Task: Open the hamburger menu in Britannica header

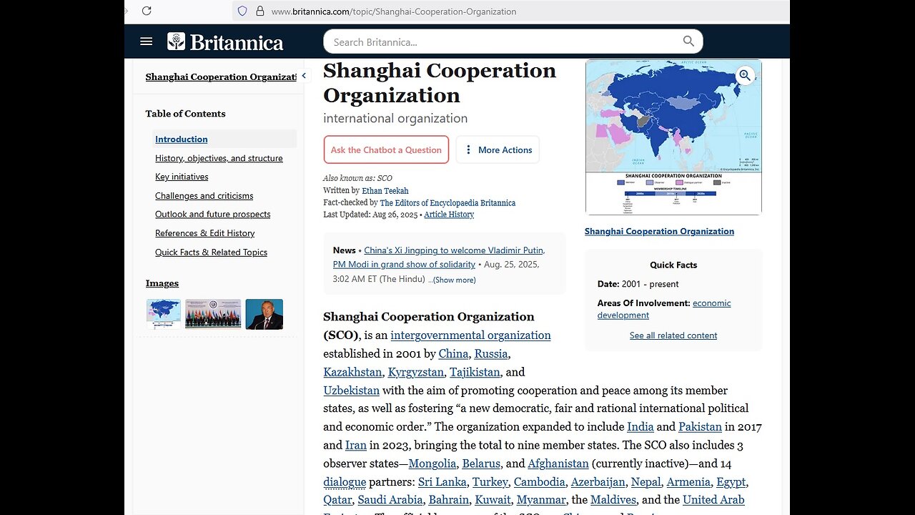Action: [147, 41]
